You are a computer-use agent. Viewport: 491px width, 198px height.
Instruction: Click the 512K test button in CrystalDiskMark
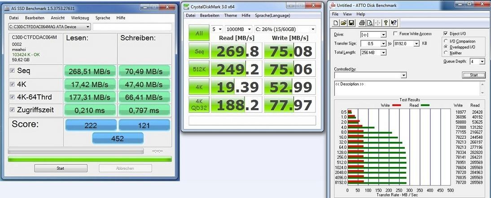[199, 69]
